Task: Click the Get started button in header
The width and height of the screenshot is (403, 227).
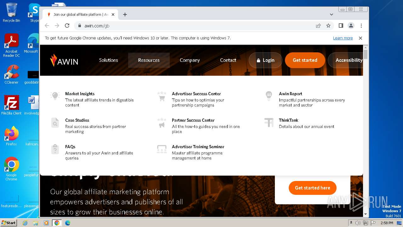Action: [x=305, y=60]
